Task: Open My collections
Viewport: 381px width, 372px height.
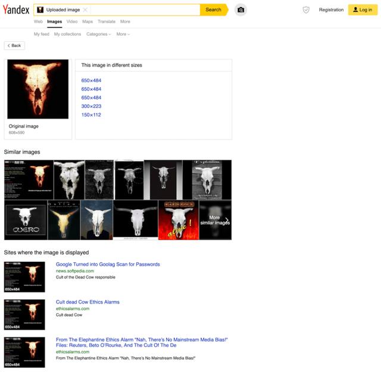Action: pos(67,34)
